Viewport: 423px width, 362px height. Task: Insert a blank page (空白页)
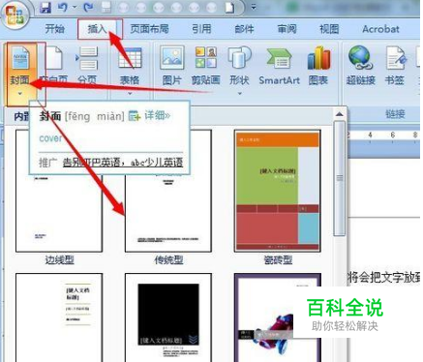pyautogui.click(x=54, y=66)
